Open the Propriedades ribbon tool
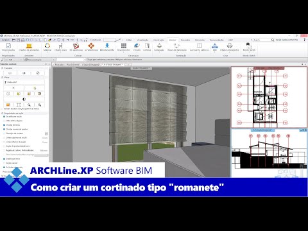This screenshot has width=308, height=231. point(8,47)
